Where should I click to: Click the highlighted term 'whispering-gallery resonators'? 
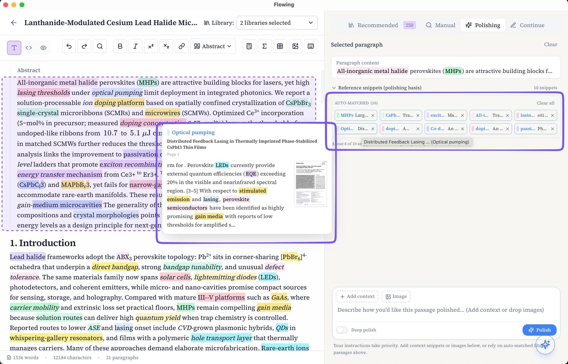(56, 338)
